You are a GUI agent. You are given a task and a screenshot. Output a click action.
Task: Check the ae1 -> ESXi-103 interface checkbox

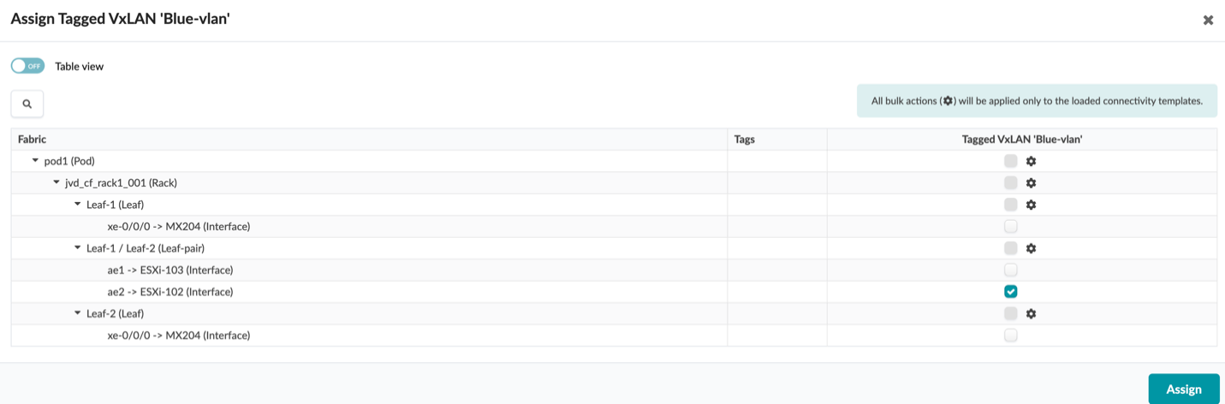pos(1011,270)
